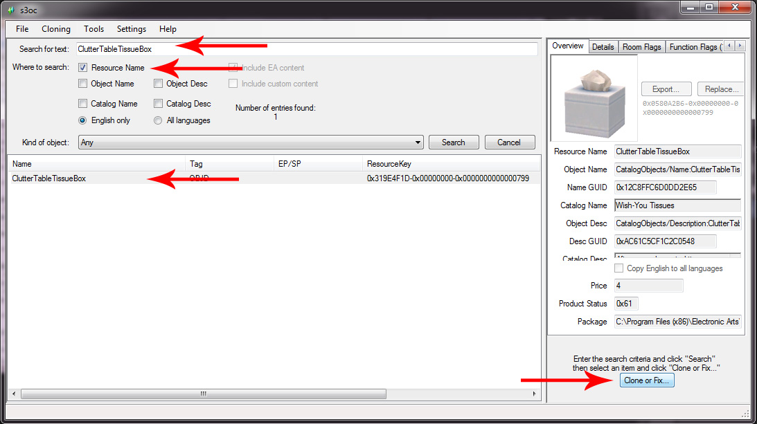Switch to the Room Flags tab

coord(641,47)
